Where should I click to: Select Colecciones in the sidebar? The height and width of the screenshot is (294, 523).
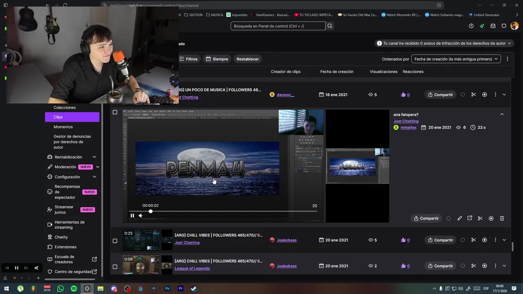coord(65,107)
